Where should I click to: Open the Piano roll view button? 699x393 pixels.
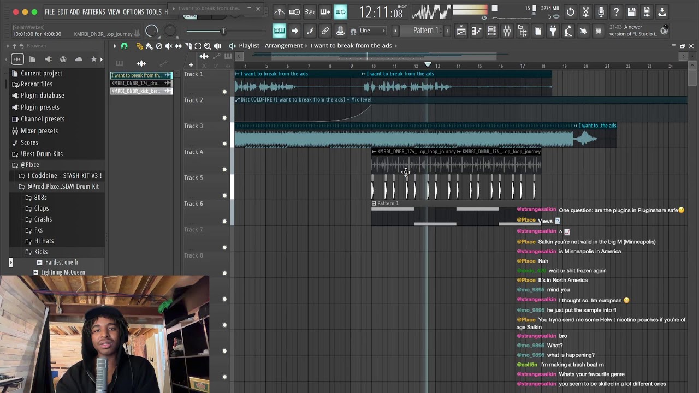click(477, 31)
